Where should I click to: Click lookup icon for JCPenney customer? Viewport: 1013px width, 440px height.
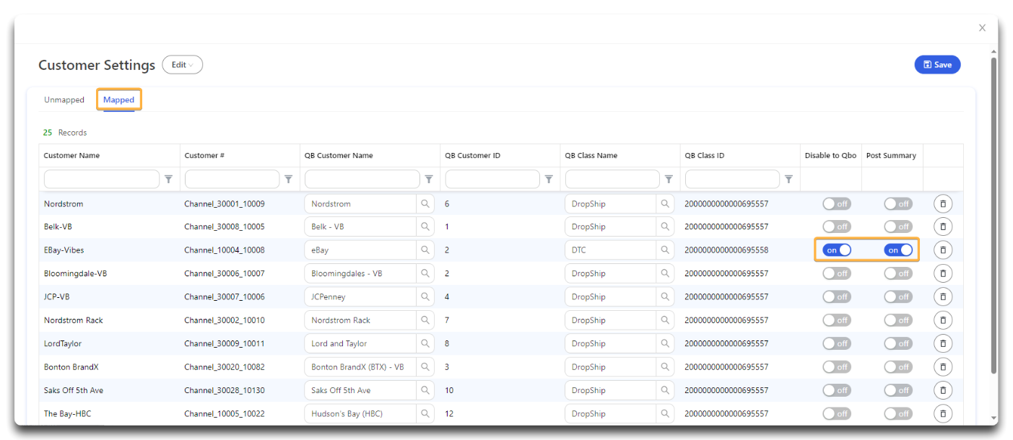click(425, 296)
